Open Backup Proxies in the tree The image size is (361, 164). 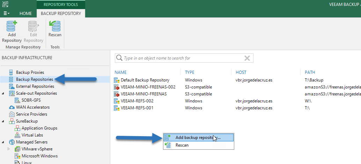tap(30, 72)
